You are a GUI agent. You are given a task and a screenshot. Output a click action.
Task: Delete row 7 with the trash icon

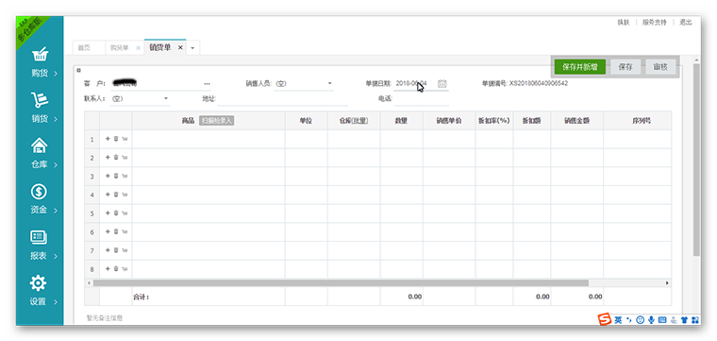coord(116,250)
